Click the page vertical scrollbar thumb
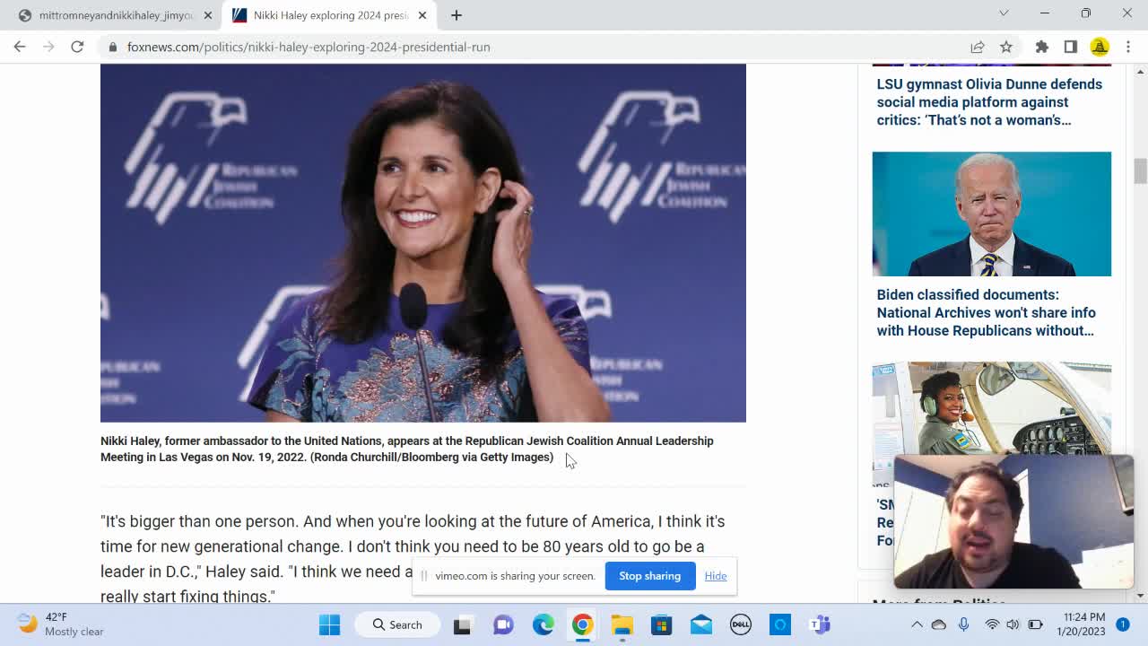The width and height of the screenshot is (1148, 646). pyautogui.click(x=1140, y=170)
